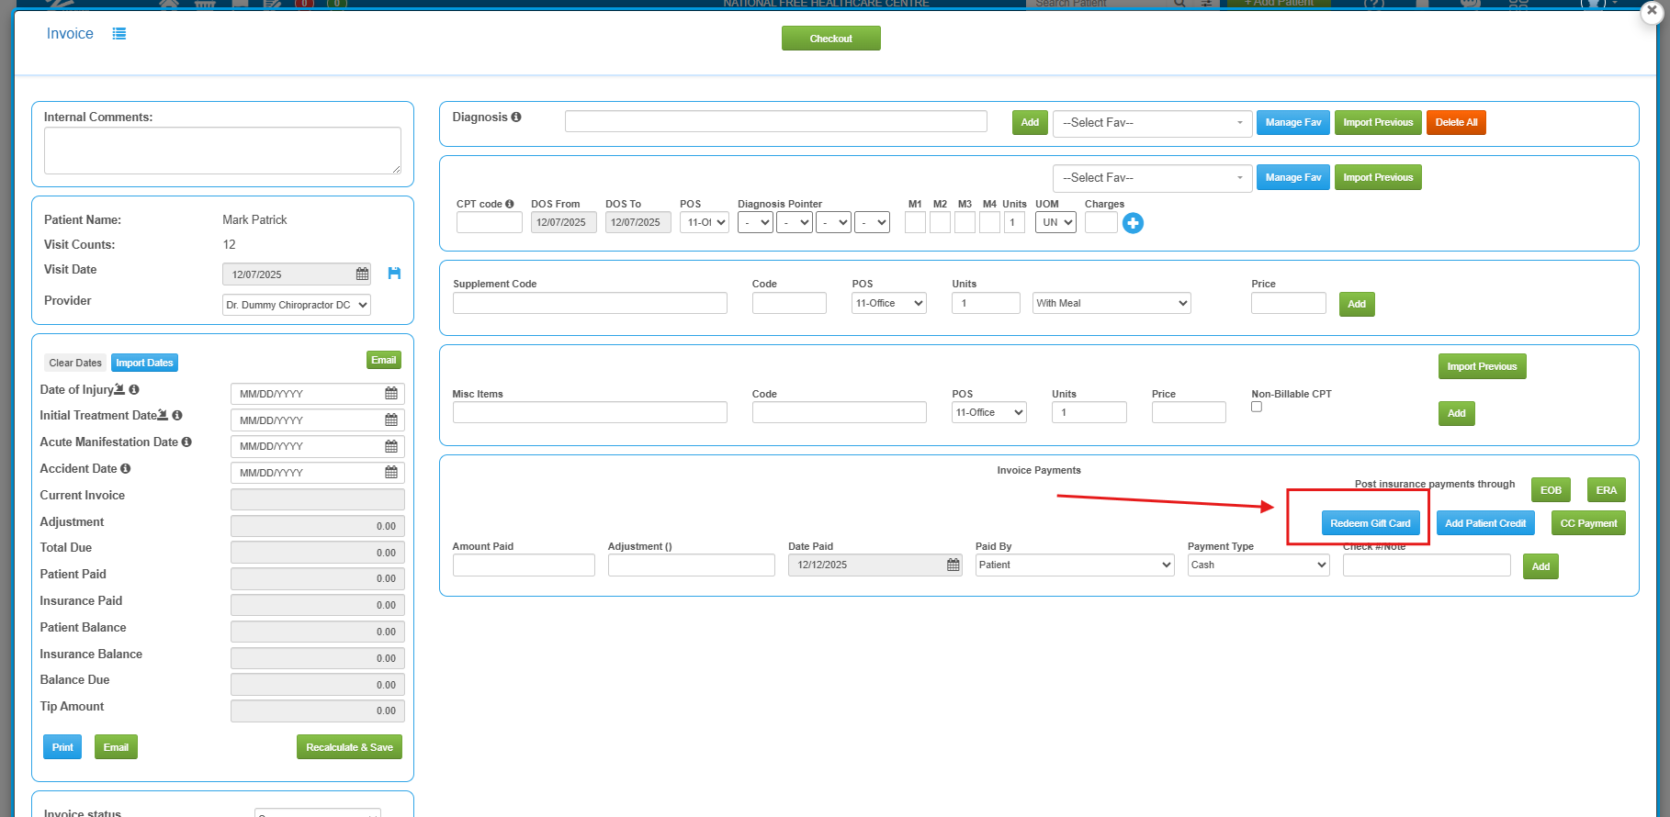Click the green Checkout button
The height and width of the screenshot is (817, 1670).
[x=830, y=39]
